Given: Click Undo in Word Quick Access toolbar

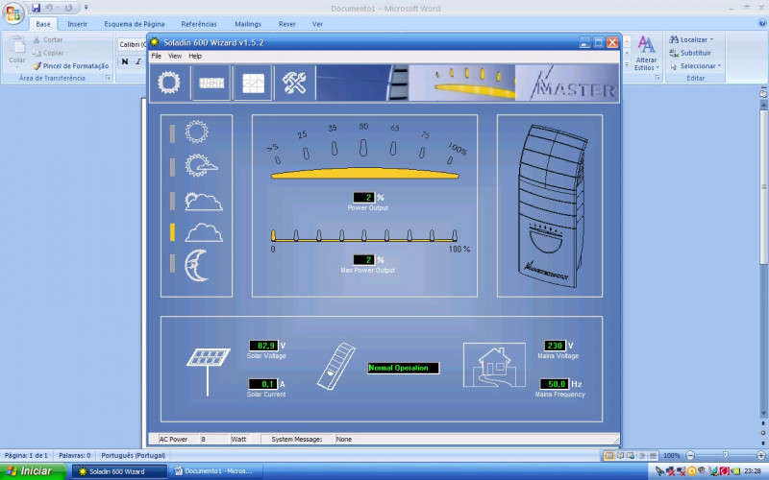Looking at the screenshot, I should (49, 8).
